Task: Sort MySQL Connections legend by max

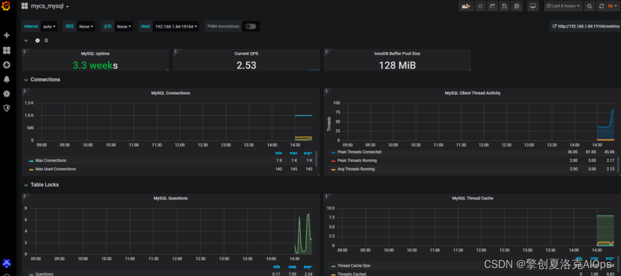Action: (x=293, y=153)
